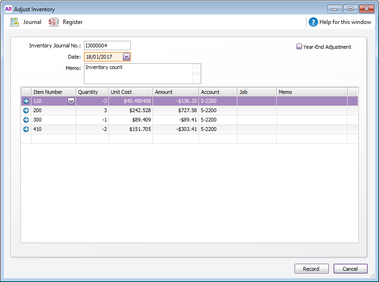Open the detail arrow for item 200
This screenshot has width=379, height=282.
pos(25,110)
